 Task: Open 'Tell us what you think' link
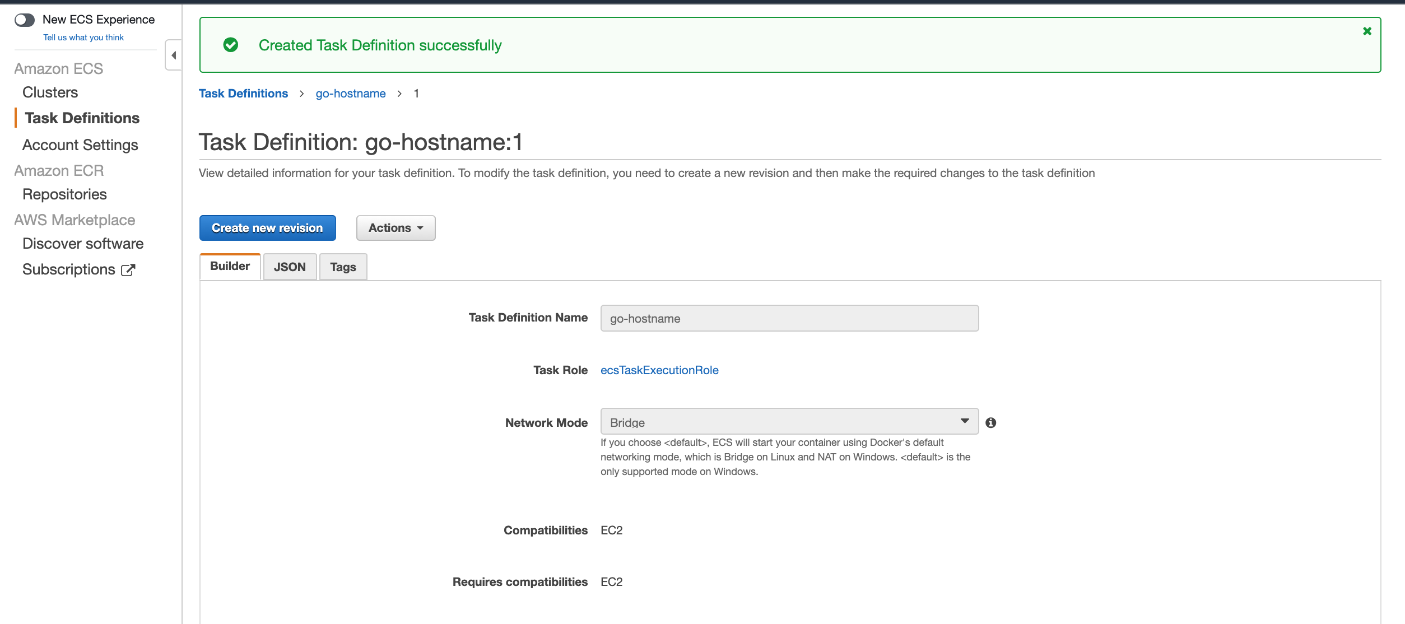point(83,38)
